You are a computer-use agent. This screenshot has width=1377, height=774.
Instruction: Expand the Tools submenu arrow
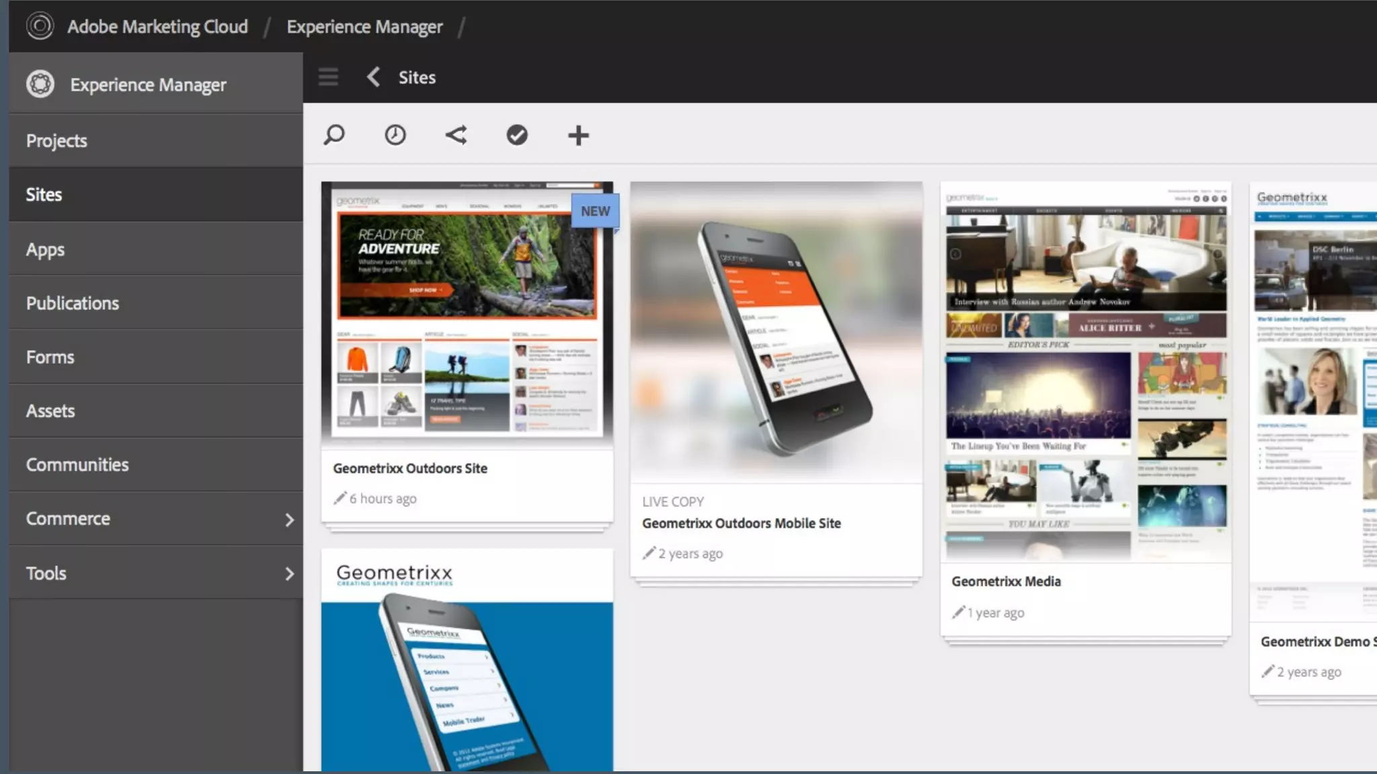289,574
